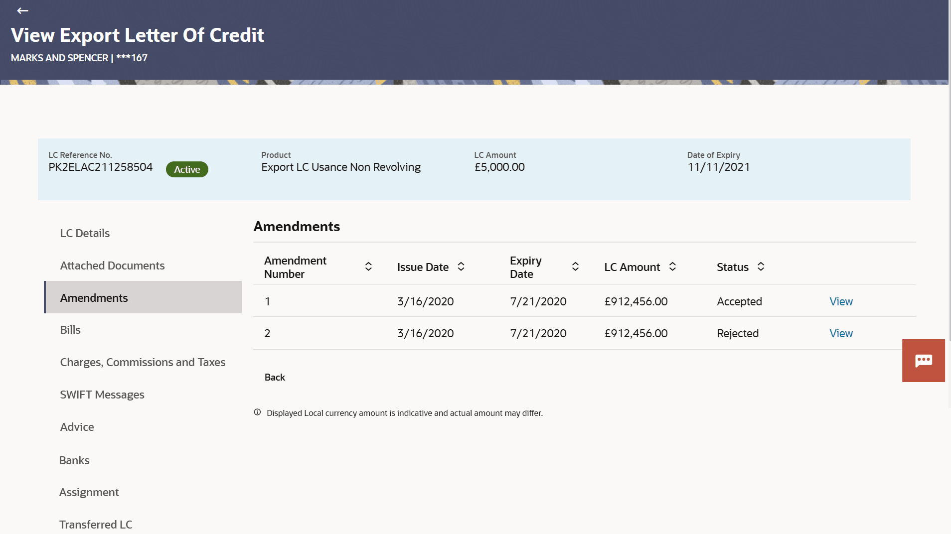Click the Accepted status cell
The width and height of the screenshot is (951, 534).
[x=739, y=301]
